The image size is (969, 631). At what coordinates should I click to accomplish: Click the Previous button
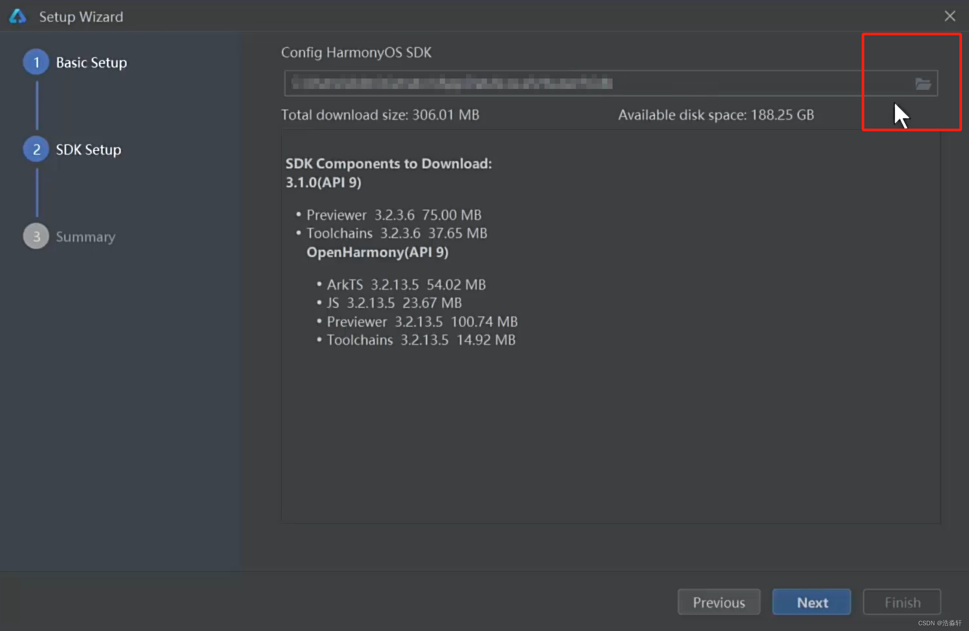(x=719, y=602)
